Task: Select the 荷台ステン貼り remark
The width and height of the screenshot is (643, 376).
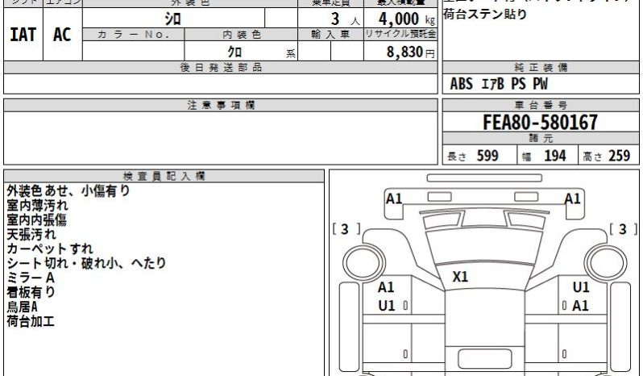Action: (485, 15)
